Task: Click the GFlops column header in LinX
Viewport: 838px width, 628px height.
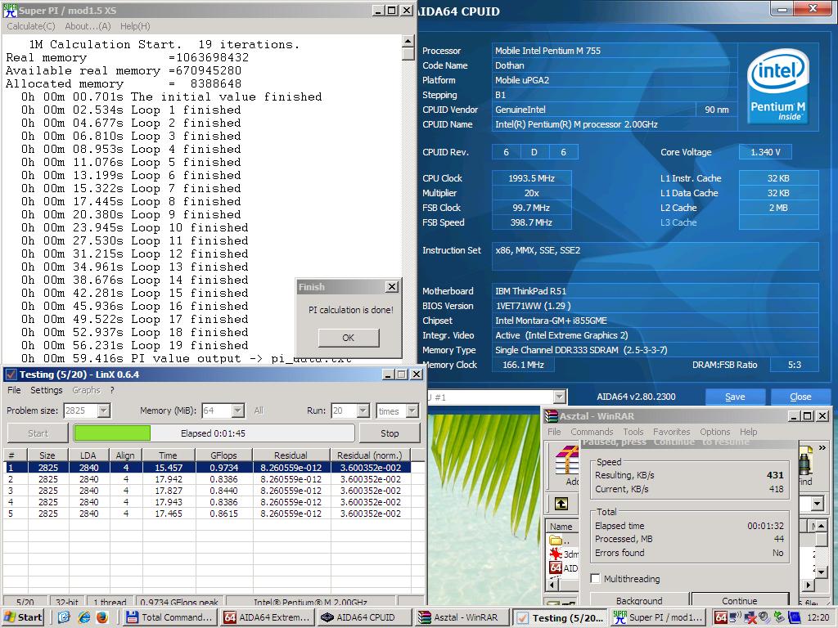Action: (x=224, y=455)
